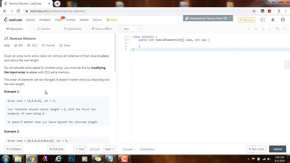Click the Pick One random button

(56, 149)
